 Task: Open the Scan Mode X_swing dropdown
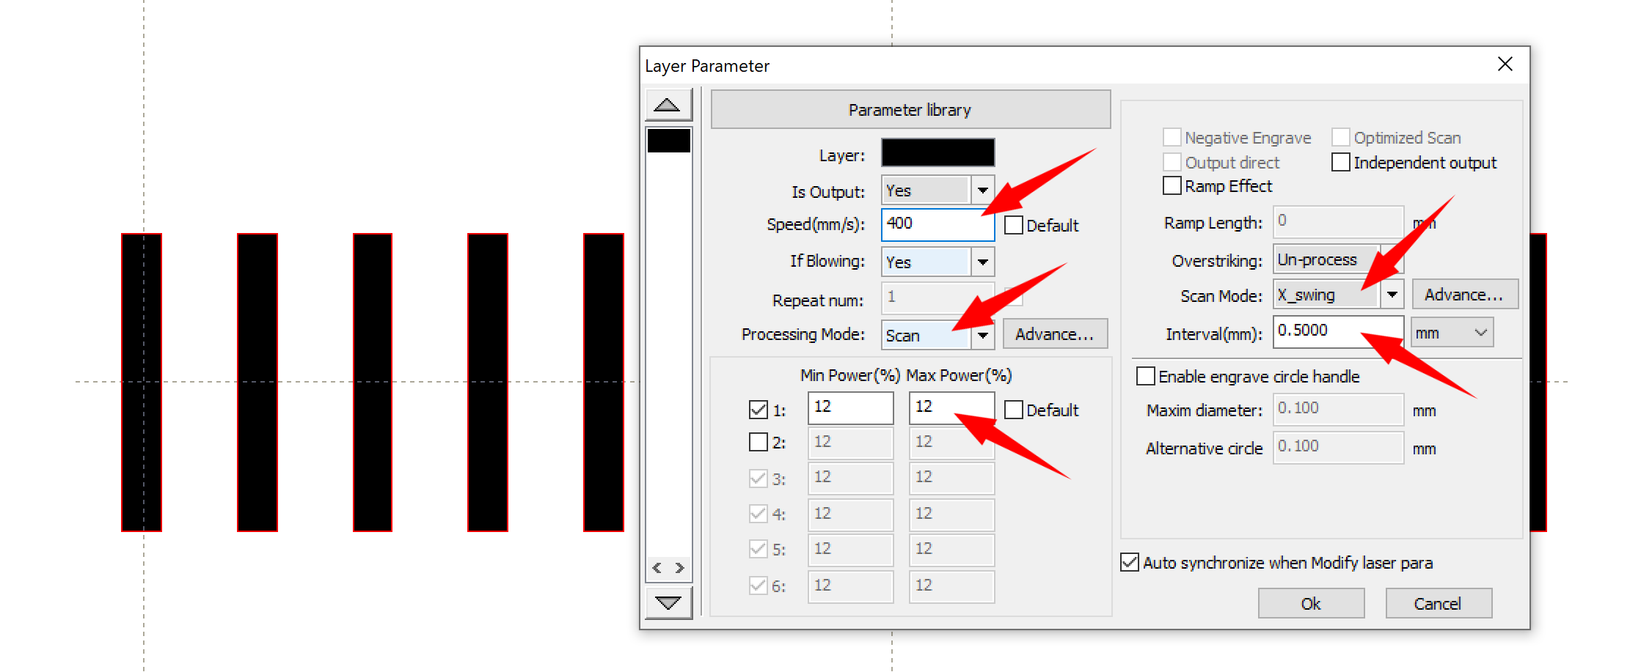(1392, 294)
